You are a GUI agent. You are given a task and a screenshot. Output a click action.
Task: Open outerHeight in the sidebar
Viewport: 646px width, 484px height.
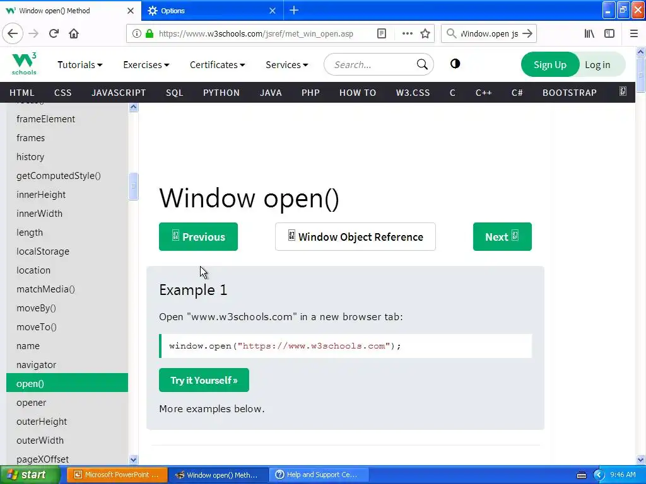coord(42,422)
